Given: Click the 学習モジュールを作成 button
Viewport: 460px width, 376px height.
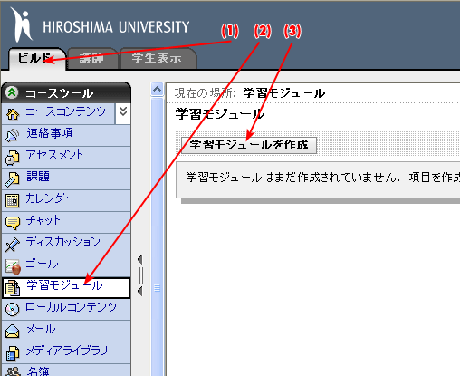Looking at the screenshot, I should 249,145.
